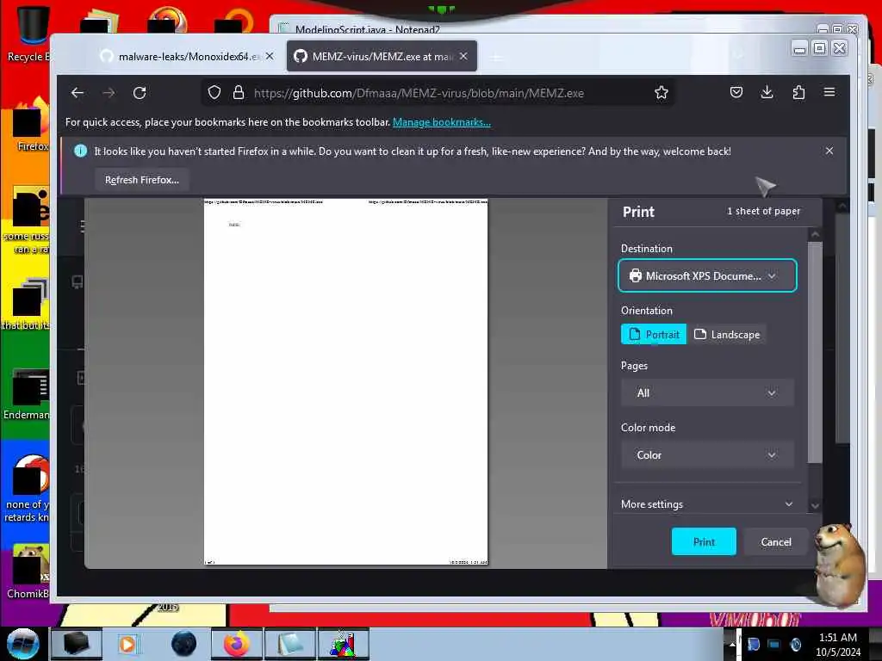Open the tracking protection shield icon
Screen dimensions: 882x661
(214, 93)
